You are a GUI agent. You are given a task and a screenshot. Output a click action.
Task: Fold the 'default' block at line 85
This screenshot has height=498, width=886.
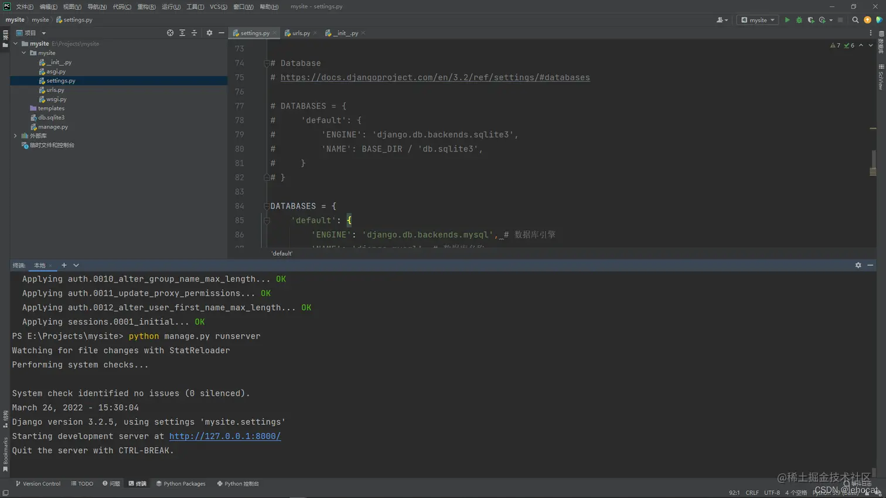[267, 221]
